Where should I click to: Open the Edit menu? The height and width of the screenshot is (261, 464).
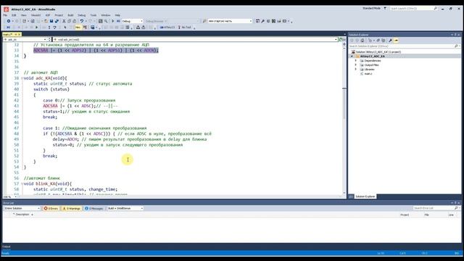point(14,15)
